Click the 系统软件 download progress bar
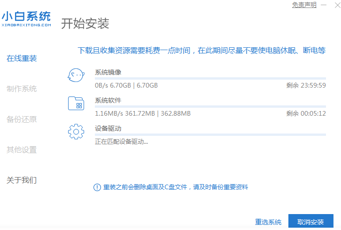The image size is (341, 230). coord(210,106)
